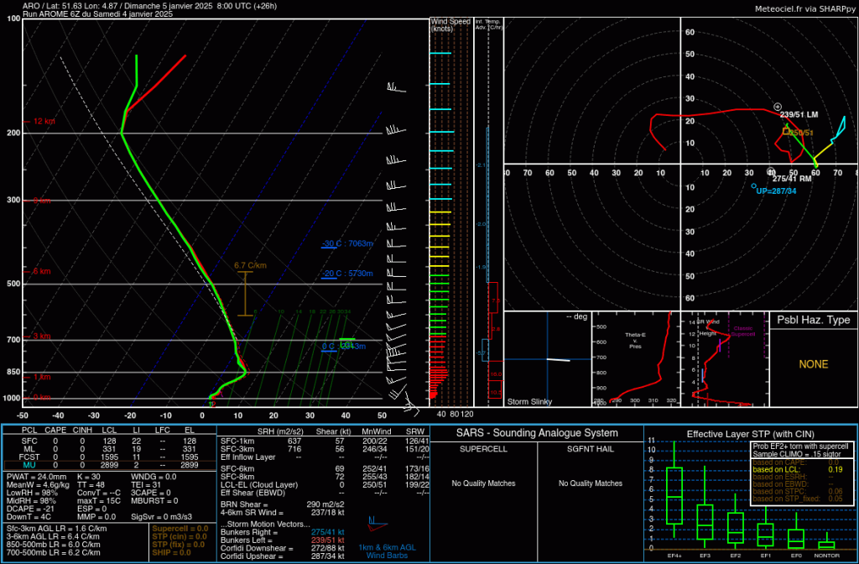Click the '-30 C : 7063m' level label

point(347,244)
